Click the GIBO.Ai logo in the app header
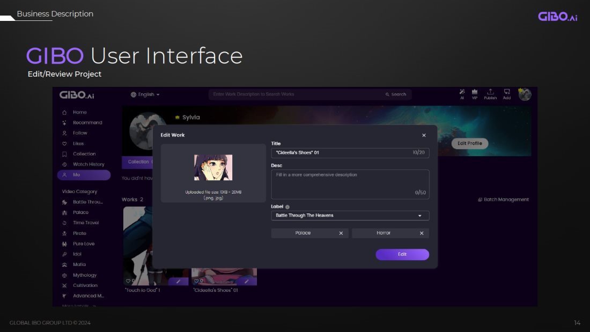The height and width of the screenshot is (332, 590). 77,95
